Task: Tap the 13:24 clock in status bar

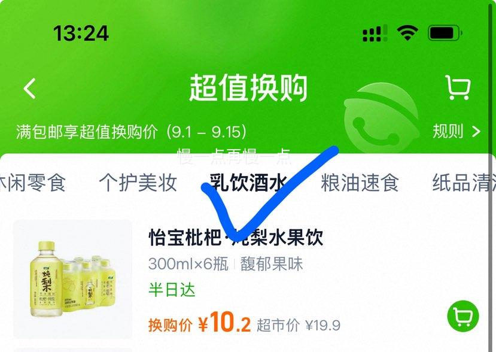Action: tap(81, 34)
